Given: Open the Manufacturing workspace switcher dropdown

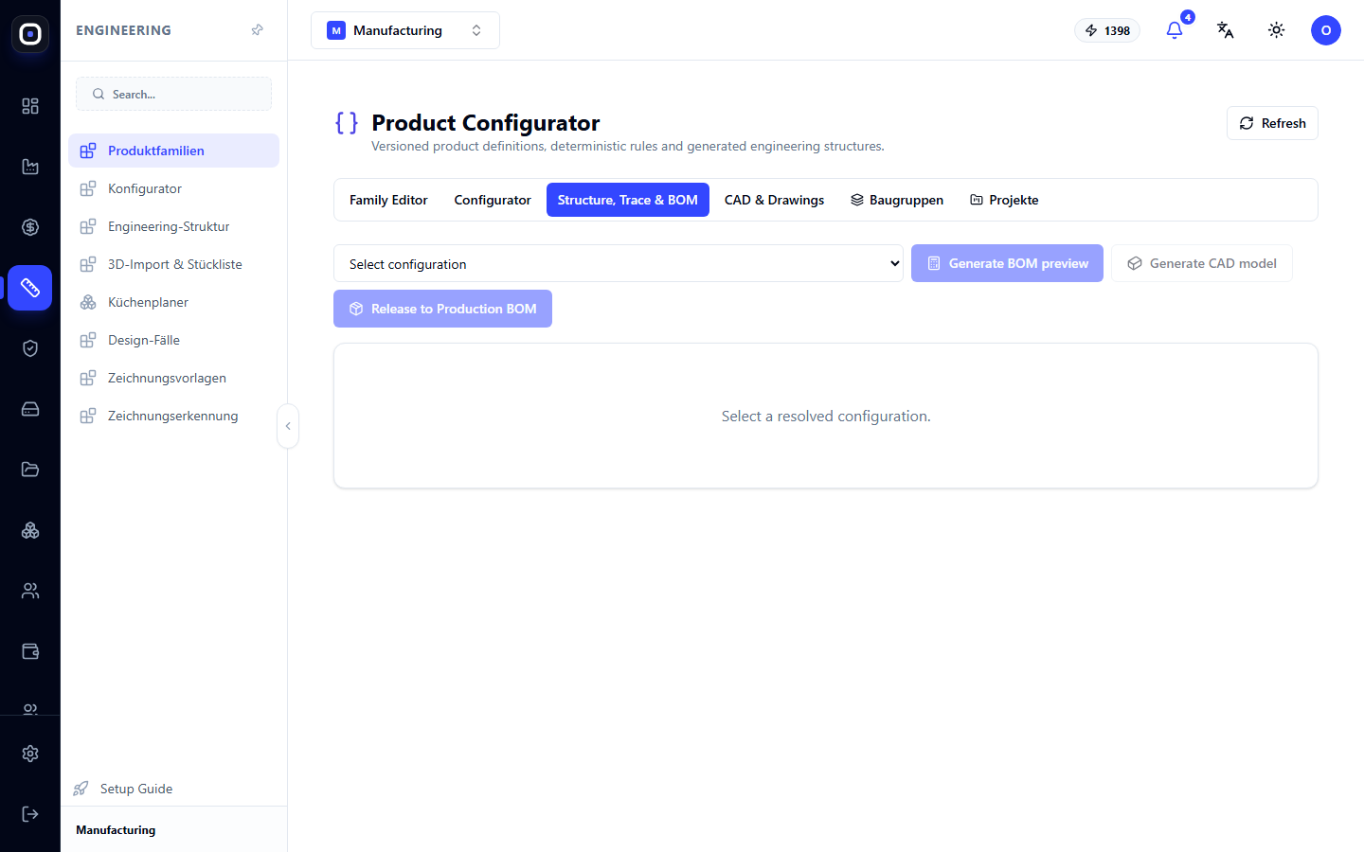Looking at the screenshot, I should [x=405, y=30].
